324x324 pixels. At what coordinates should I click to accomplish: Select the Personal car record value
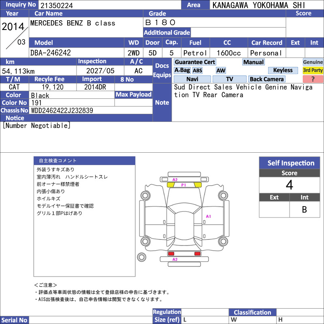(x=266, y=53)
